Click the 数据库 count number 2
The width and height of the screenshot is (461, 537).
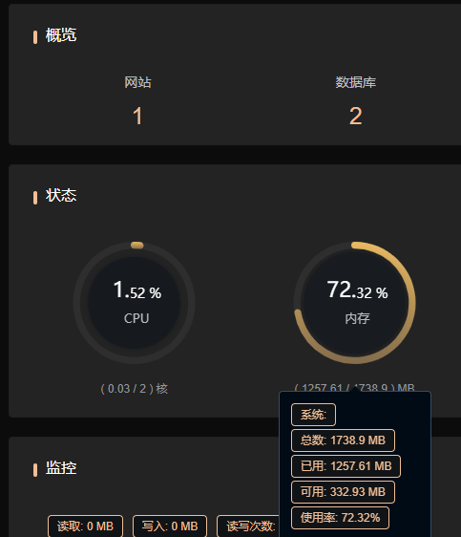tap(355, 117)
